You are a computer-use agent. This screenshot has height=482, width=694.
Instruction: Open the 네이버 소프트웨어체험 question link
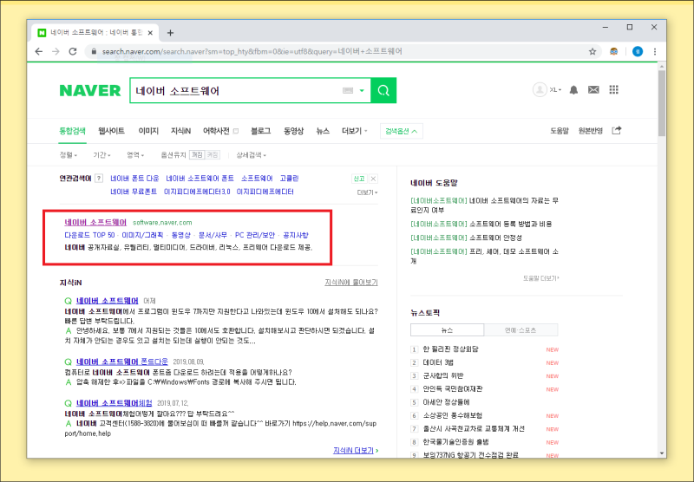(x=115, y=403)
